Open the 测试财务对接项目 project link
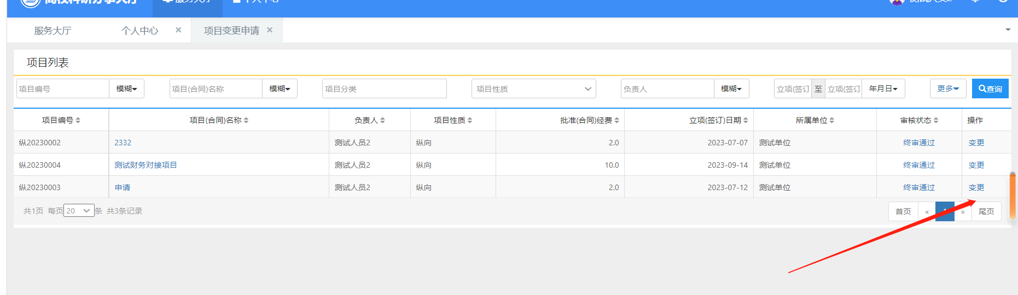 [x=146, y=165]
